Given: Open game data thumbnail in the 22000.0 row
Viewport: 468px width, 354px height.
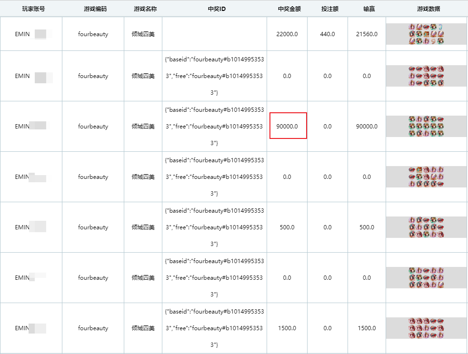Looking at the screenshot, I should [426, 34].
